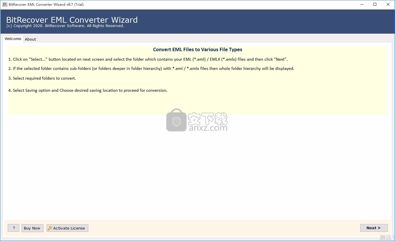Viewport: 395px width, 241px height.
Task: Click the Next > button
Action: [374, 228]
